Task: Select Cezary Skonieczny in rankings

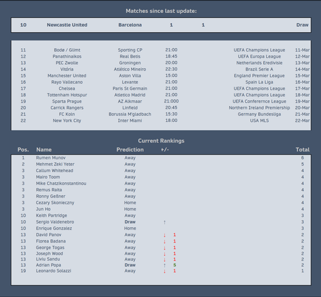Action: point(55,203)
